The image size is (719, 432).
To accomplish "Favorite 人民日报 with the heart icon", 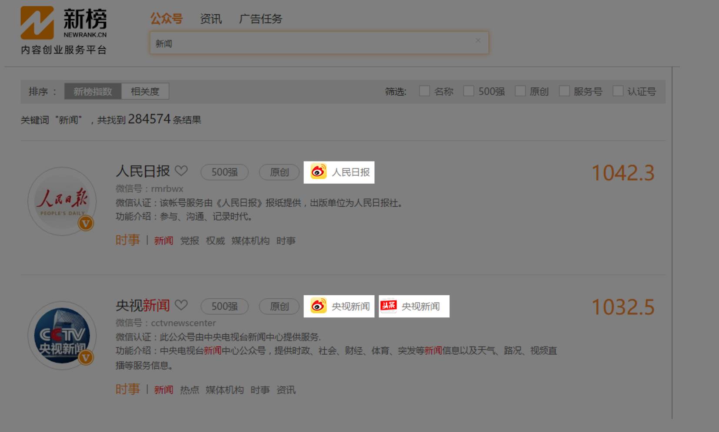I will click(181, 171).
